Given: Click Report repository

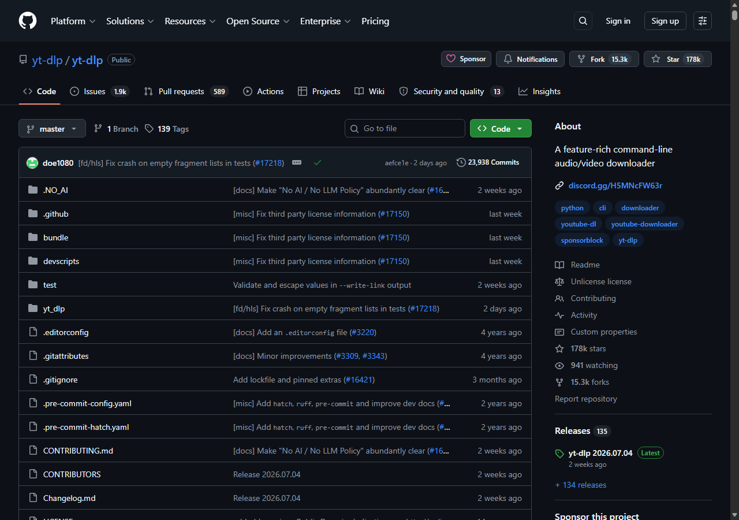Looking at the screenshot, I should coord(586,399).
